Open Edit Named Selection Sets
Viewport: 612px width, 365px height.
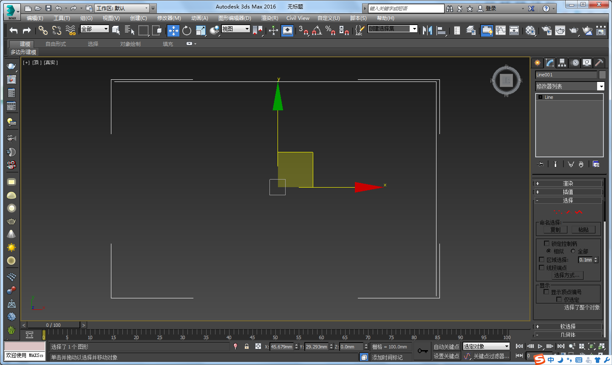[360, 30]
